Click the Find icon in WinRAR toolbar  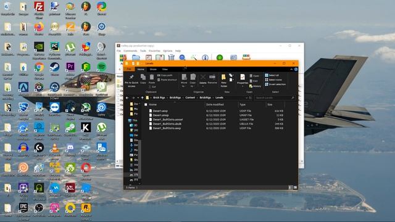click(182, 57)
